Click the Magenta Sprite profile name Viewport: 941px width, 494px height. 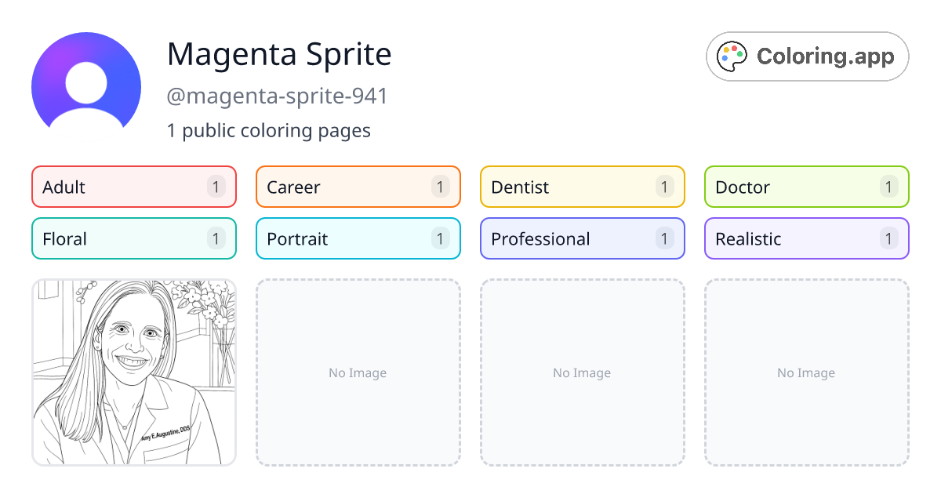279,55
